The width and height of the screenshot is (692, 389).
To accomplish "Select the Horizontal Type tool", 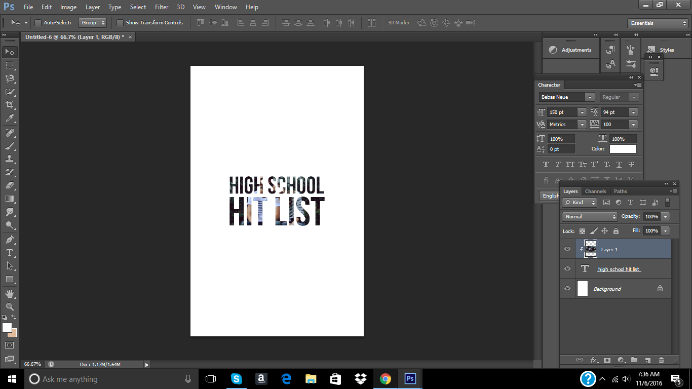I will click(x=10, y=253).
